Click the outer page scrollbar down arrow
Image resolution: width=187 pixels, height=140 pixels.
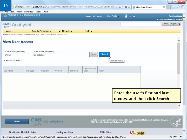point(184,131)
